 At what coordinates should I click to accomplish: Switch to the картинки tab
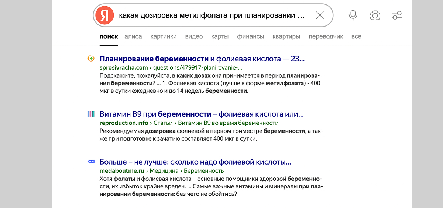pos(164,36)
